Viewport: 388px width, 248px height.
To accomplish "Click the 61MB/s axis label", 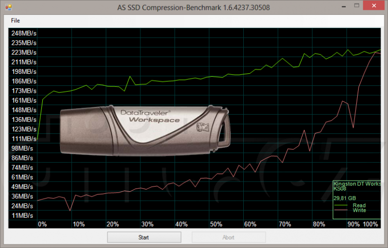I will click(22, 177).
